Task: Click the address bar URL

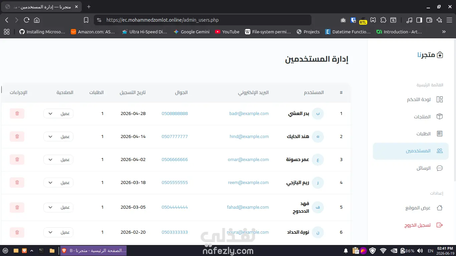Action: (x=163, y=20)
